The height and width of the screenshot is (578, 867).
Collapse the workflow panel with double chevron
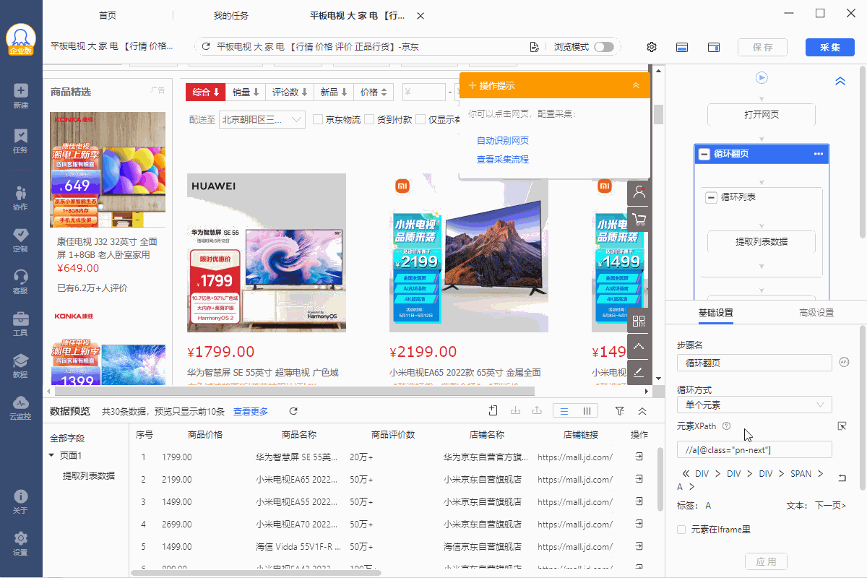pos(840,82)
